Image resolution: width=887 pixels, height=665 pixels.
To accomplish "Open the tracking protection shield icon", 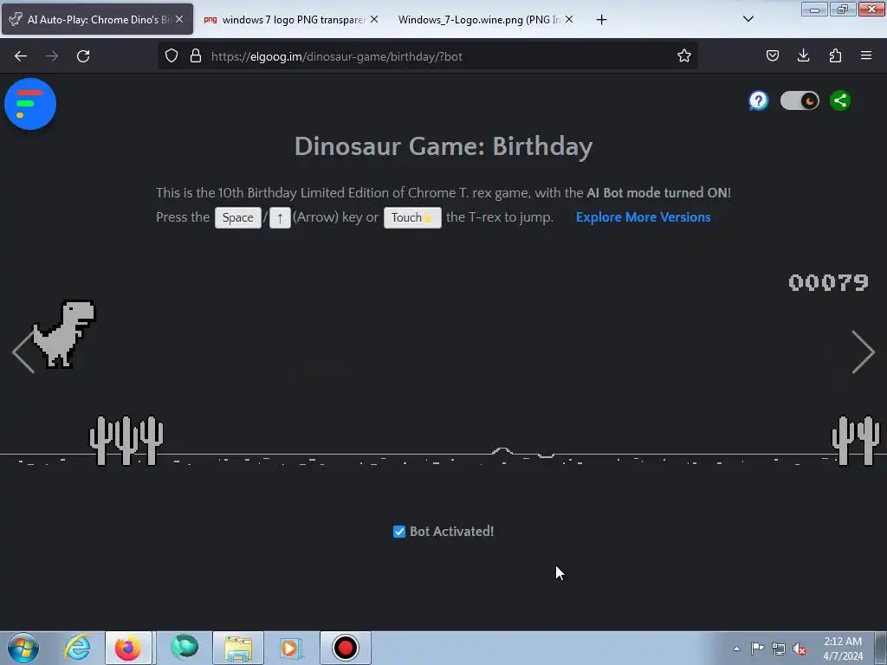I will click(172, 55).
